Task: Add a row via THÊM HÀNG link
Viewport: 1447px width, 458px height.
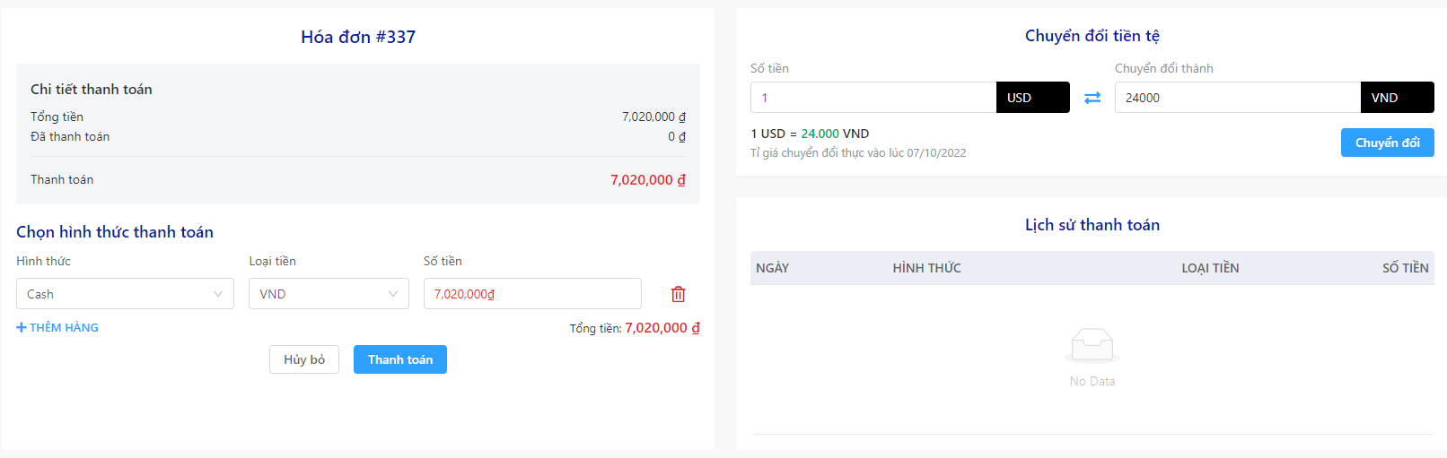Action: [57, 328]
